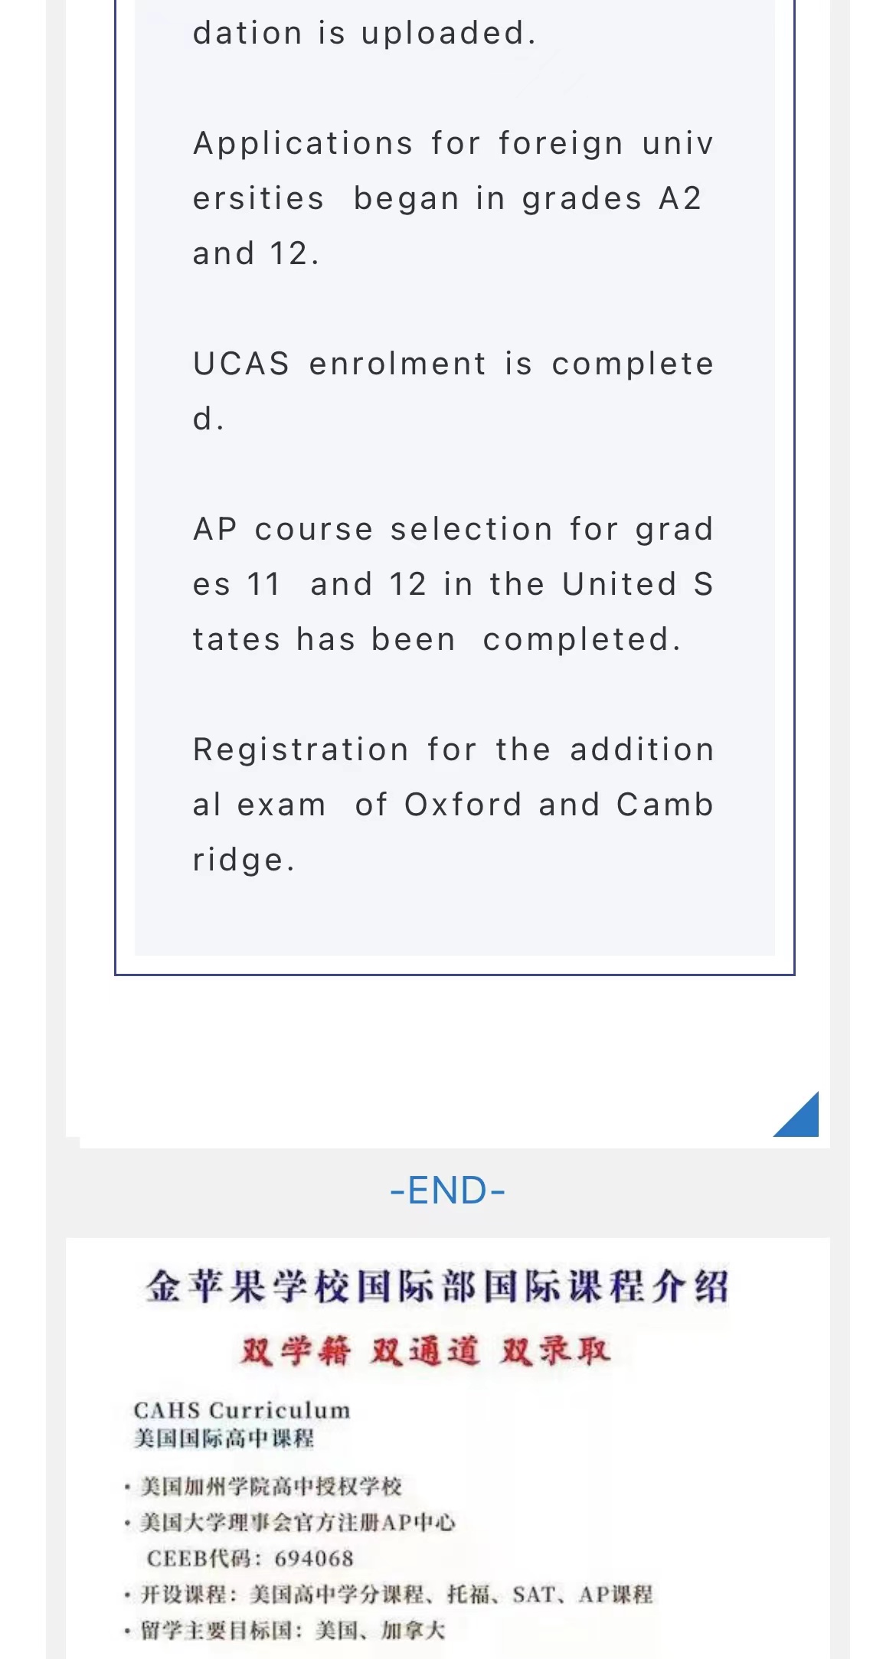Click the 'tates has been completed.' line
896x1659 pixels.
coord(437,639)
